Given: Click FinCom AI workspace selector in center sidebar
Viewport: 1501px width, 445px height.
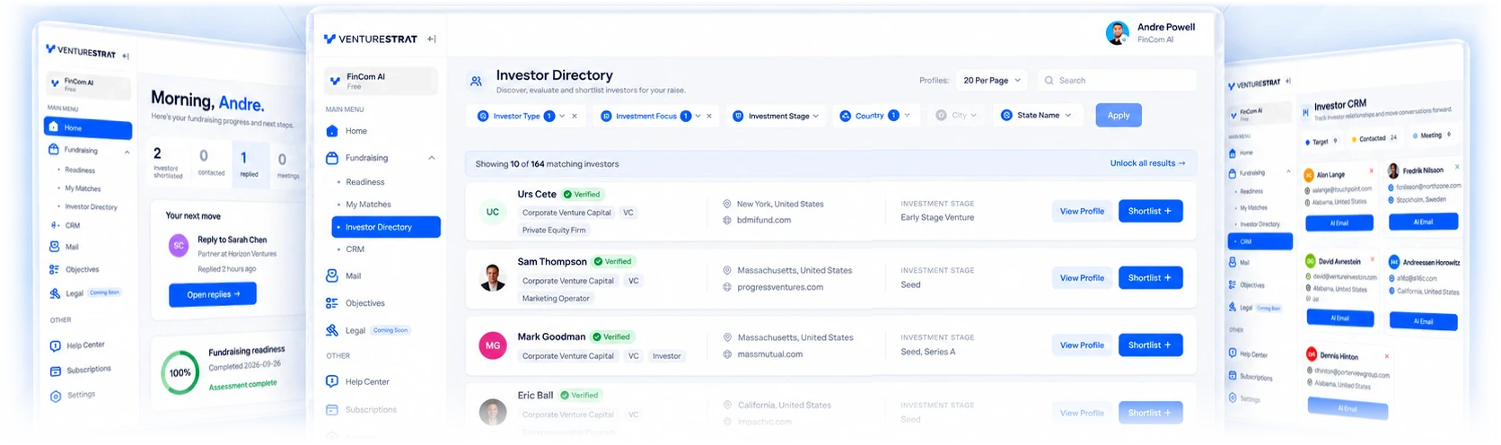Looking at the screenshot, I should (381, 81).
